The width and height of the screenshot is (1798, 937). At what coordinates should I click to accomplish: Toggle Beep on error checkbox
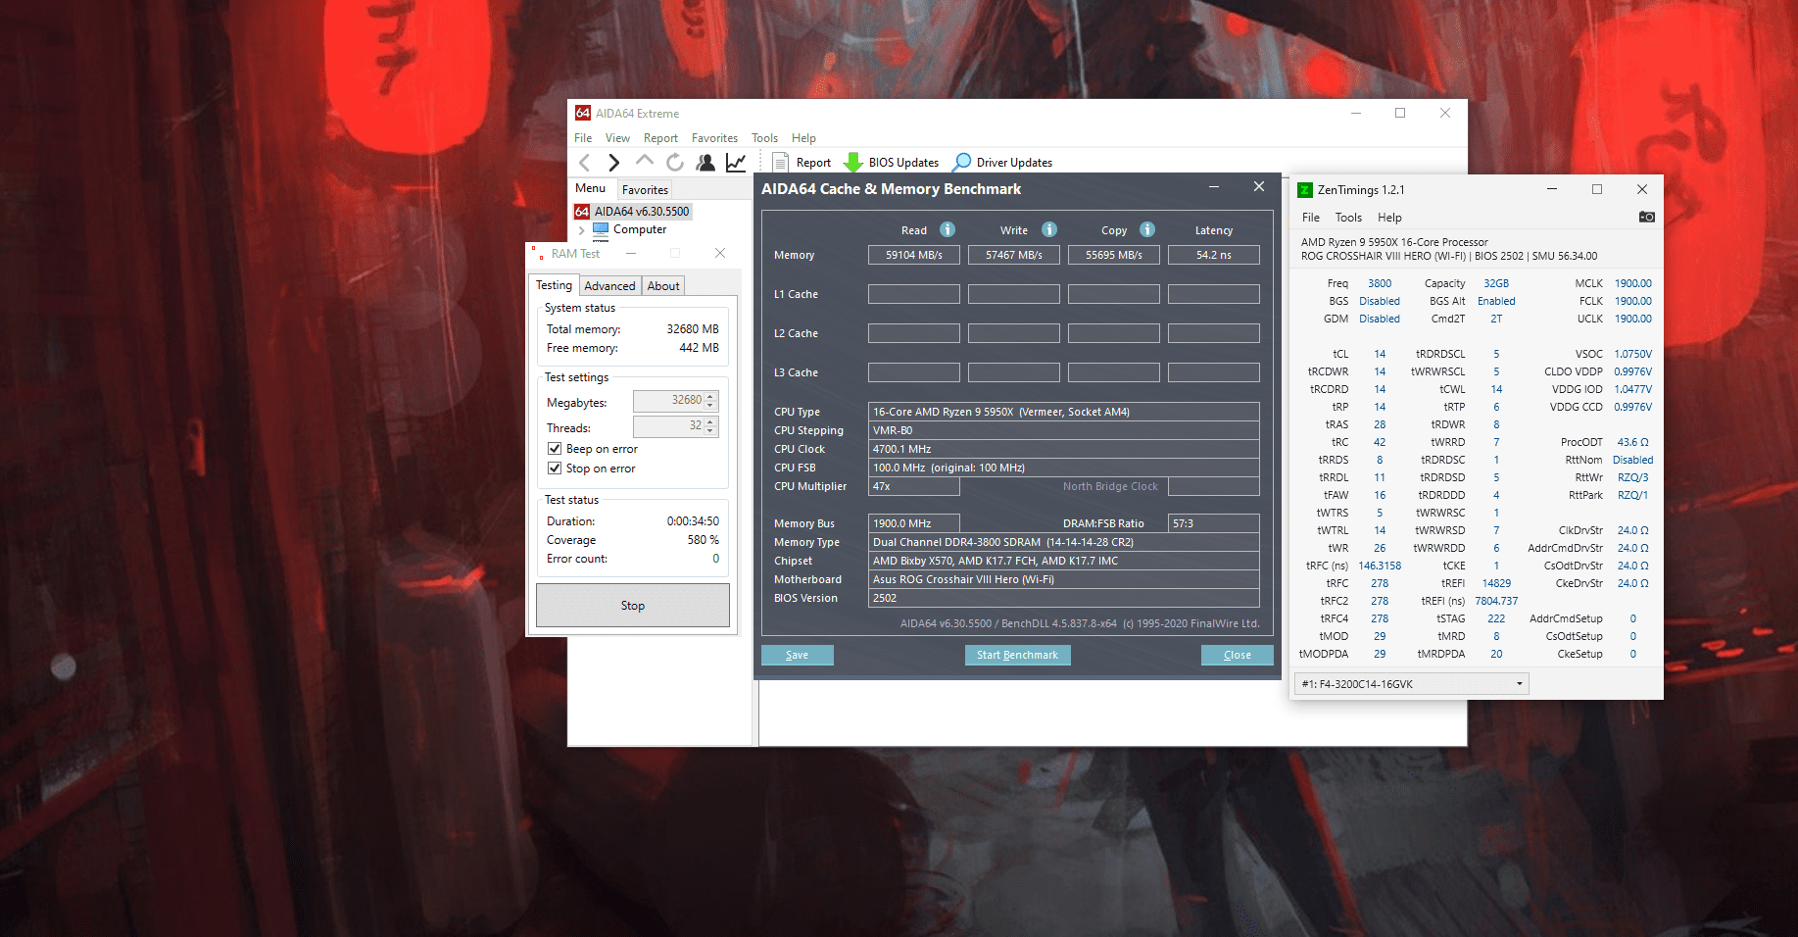coord(555,449)
